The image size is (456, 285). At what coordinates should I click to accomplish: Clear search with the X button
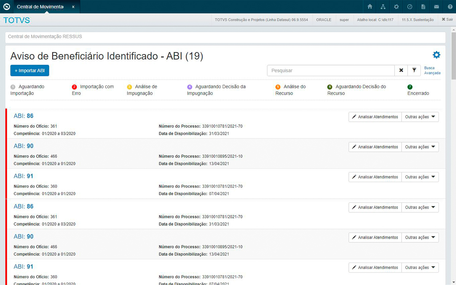pos(401,70)
